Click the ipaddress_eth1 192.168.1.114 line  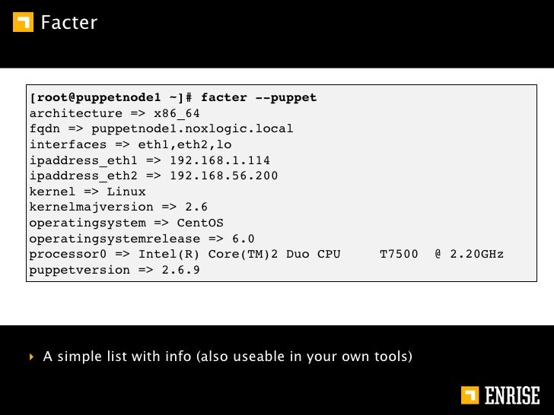coord(149,160)
